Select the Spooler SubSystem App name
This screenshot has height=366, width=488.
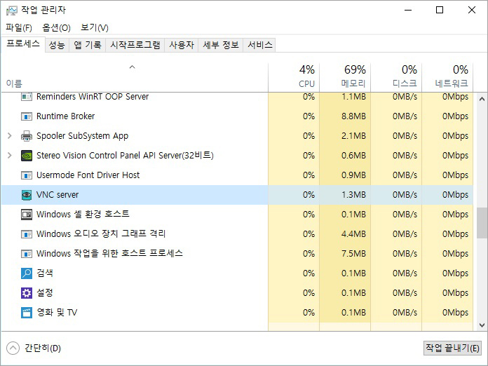(x=83, y=136)
